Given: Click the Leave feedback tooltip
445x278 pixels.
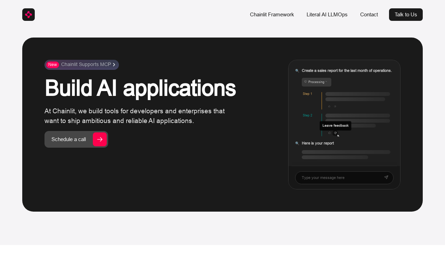Looking at the screenshot, I should click(335, 126).
